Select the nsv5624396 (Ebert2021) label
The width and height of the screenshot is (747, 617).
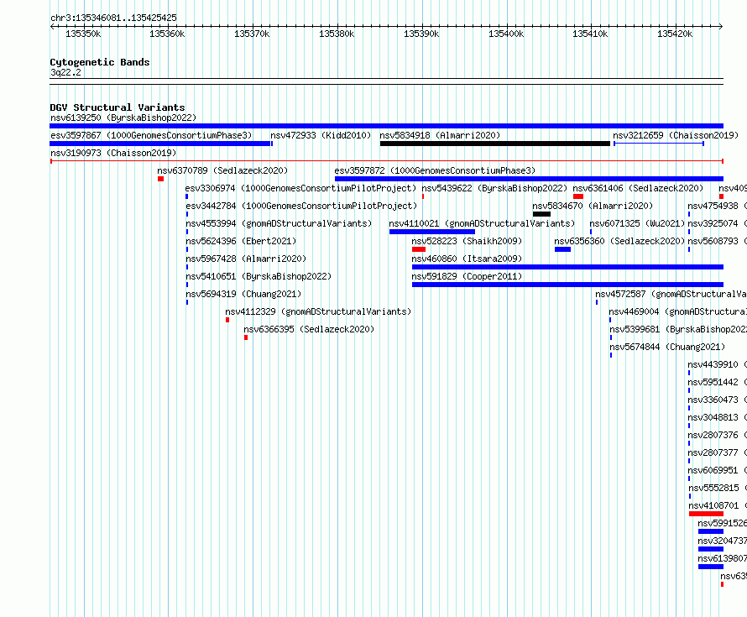(241, 241)
